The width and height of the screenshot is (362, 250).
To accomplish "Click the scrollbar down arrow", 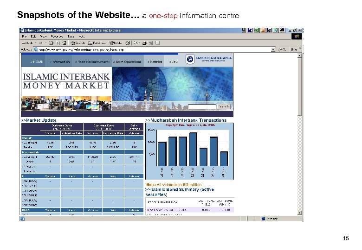I will (x=299, y=213).
